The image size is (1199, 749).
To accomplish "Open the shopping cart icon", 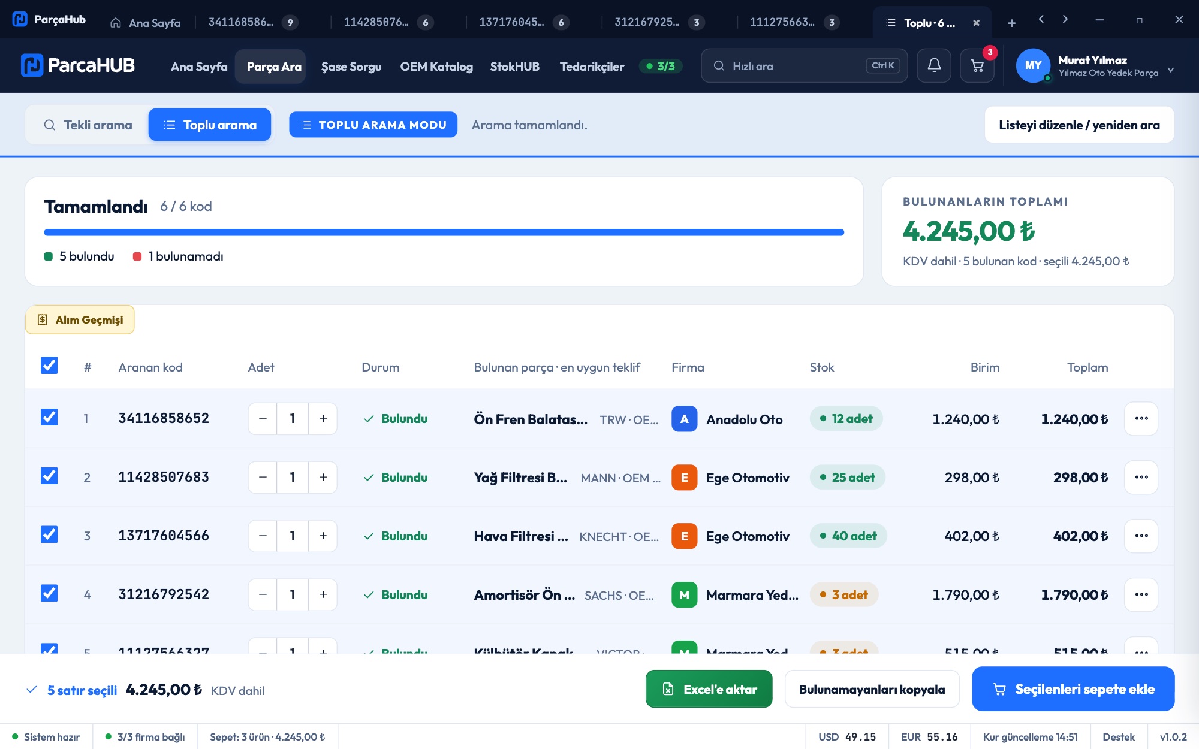I will [977, 66].
